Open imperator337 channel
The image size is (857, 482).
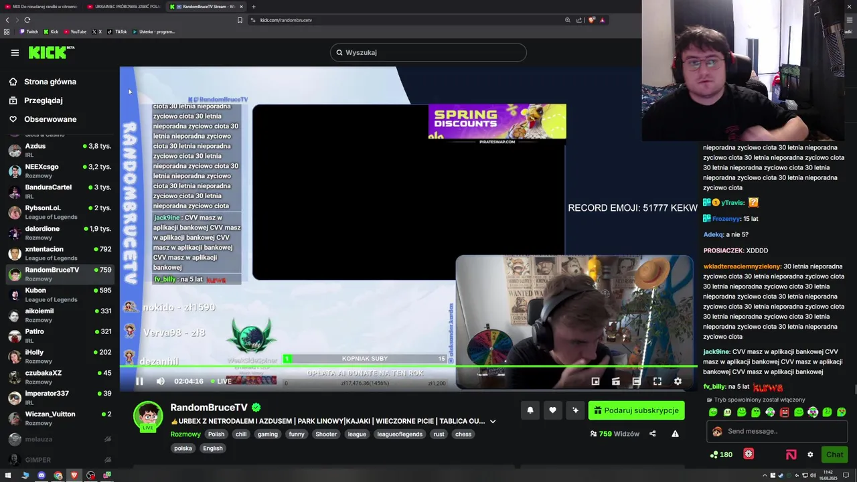coord(60,398)
